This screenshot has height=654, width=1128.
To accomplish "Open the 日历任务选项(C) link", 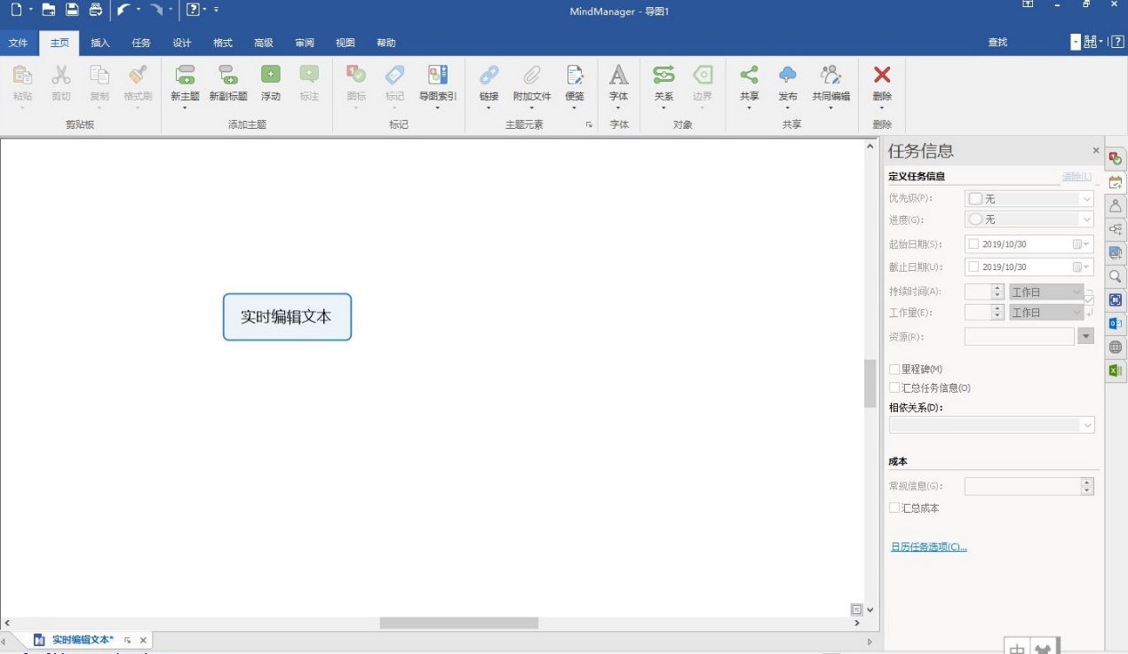I will (x=927, y=546).
